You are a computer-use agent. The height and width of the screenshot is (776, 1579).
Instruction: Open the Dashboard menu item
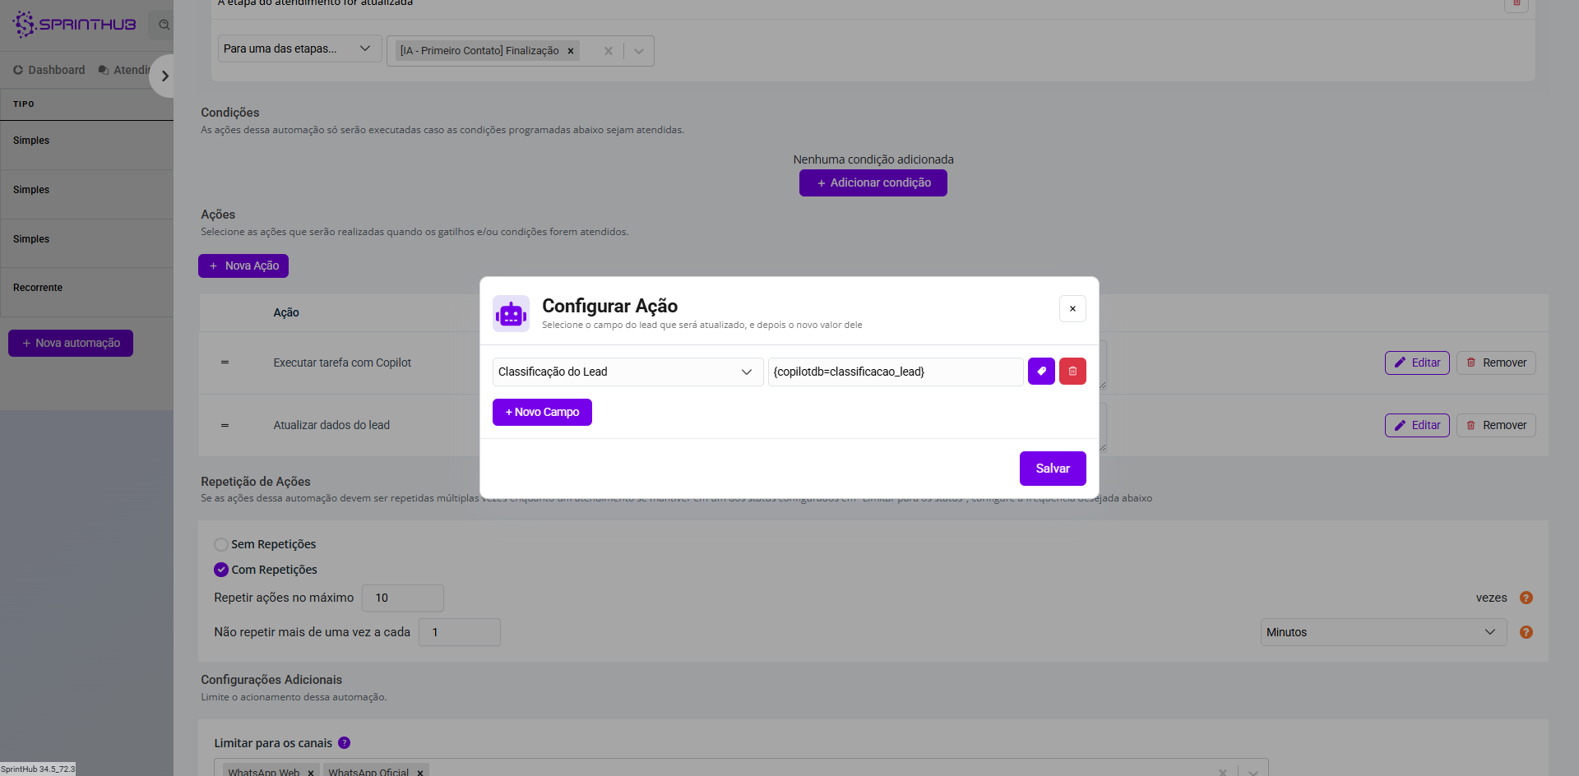[49, 70]
